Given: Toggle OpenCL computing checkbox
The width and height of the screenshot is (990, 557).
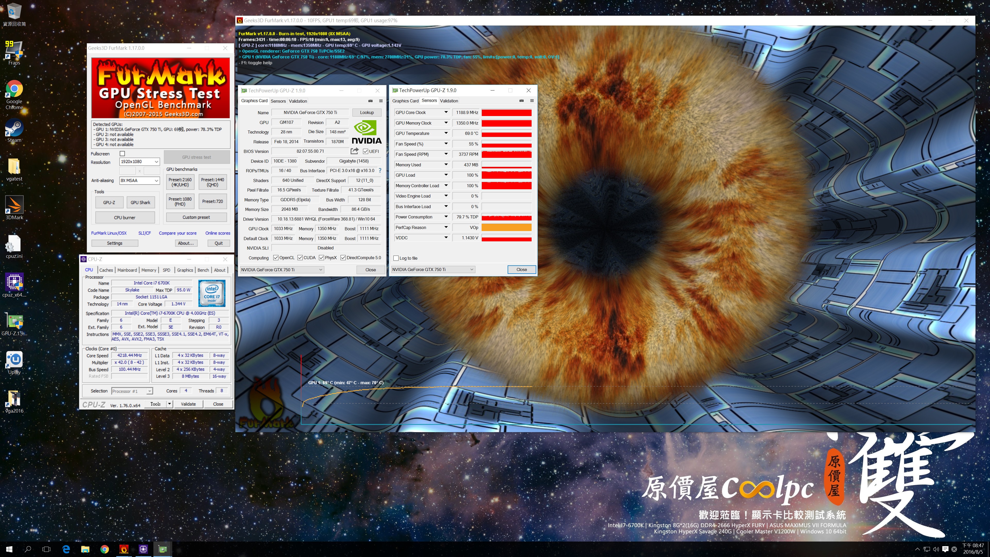Looking at the screenshot, I should tap(276, 258).
